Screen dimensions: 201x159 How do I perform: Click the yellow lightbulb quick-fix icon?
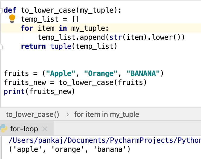(12, 19)
